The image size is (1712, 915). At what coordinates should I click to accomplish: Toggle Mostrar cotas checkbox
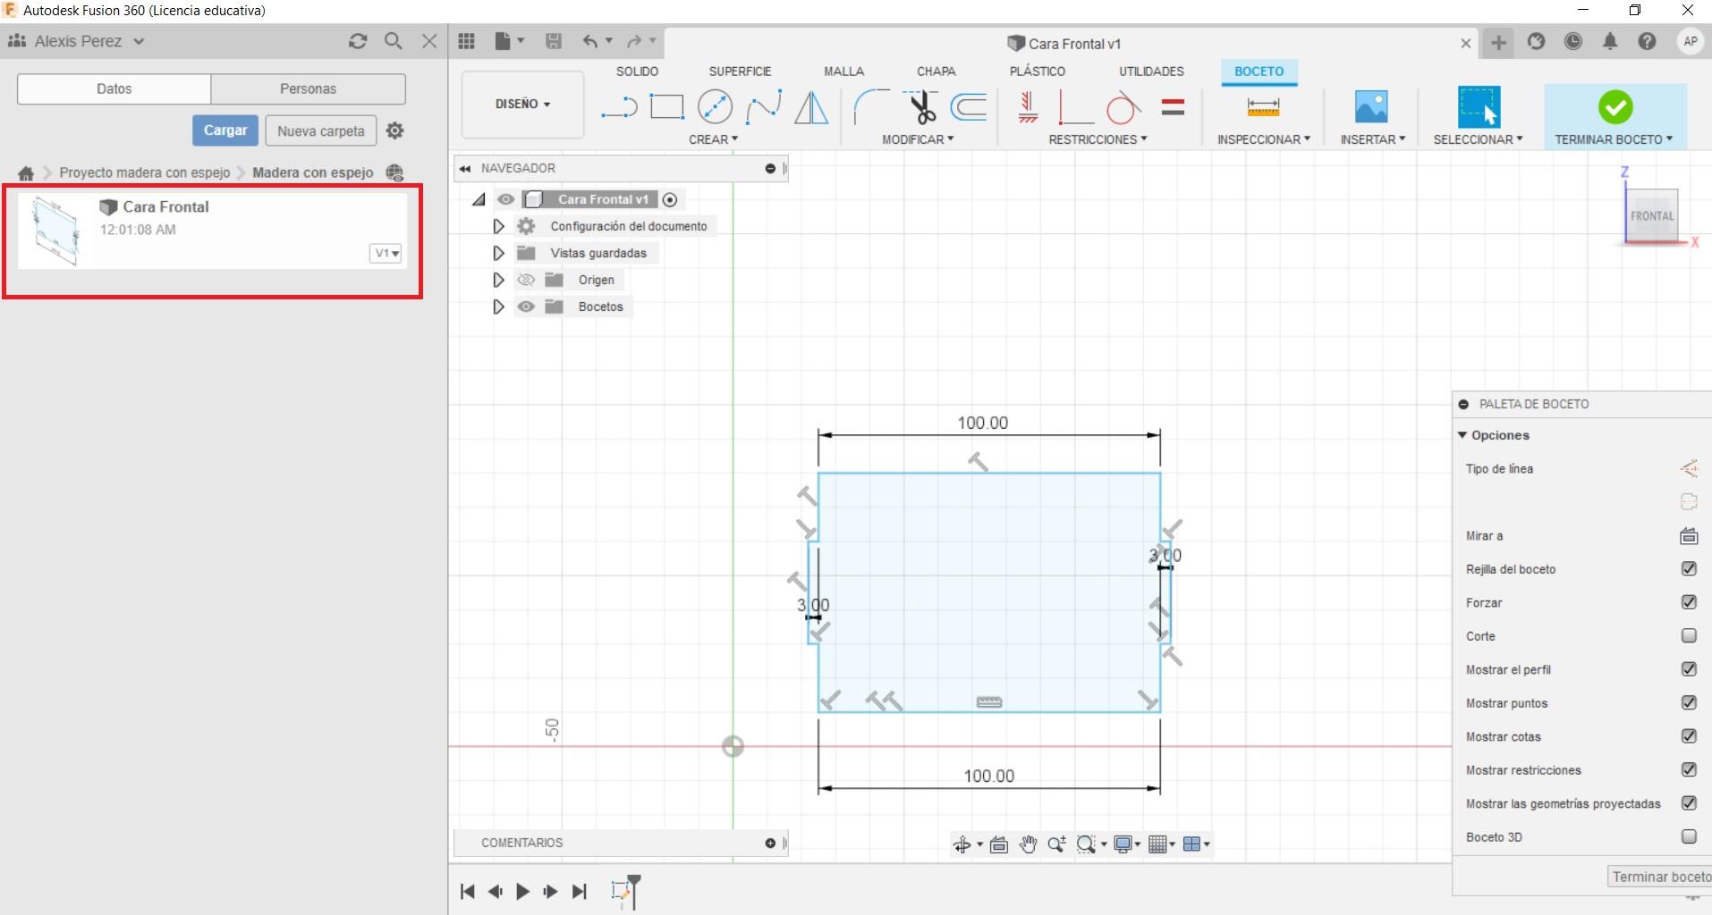tap(1689, 736)
